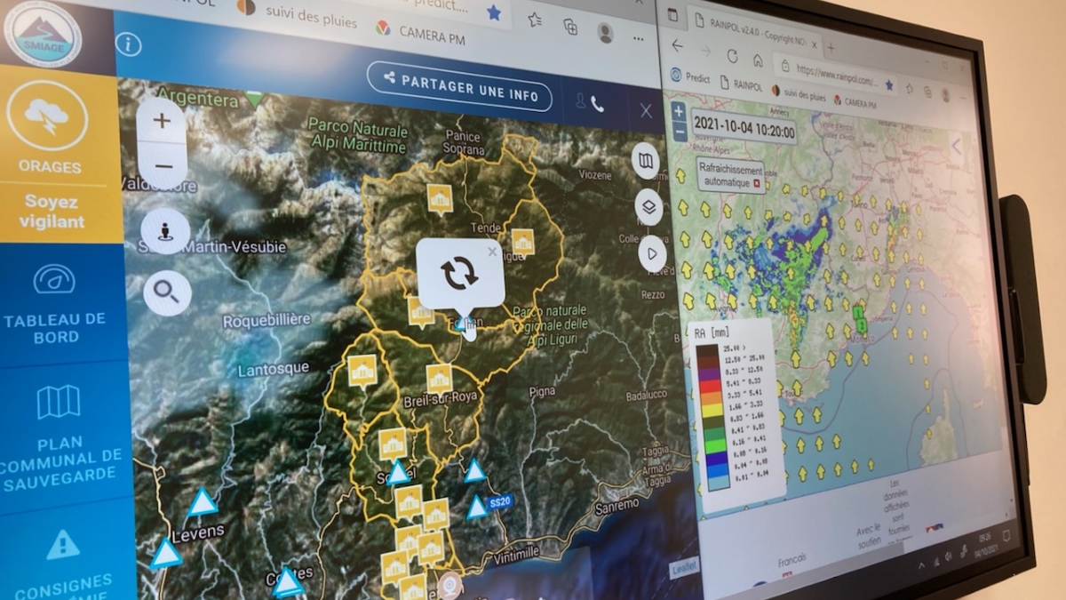Image resolution: width=1066 pixels, height=600 pixels.
Task: Click the contact phone icon
Action: pos(597,104)
